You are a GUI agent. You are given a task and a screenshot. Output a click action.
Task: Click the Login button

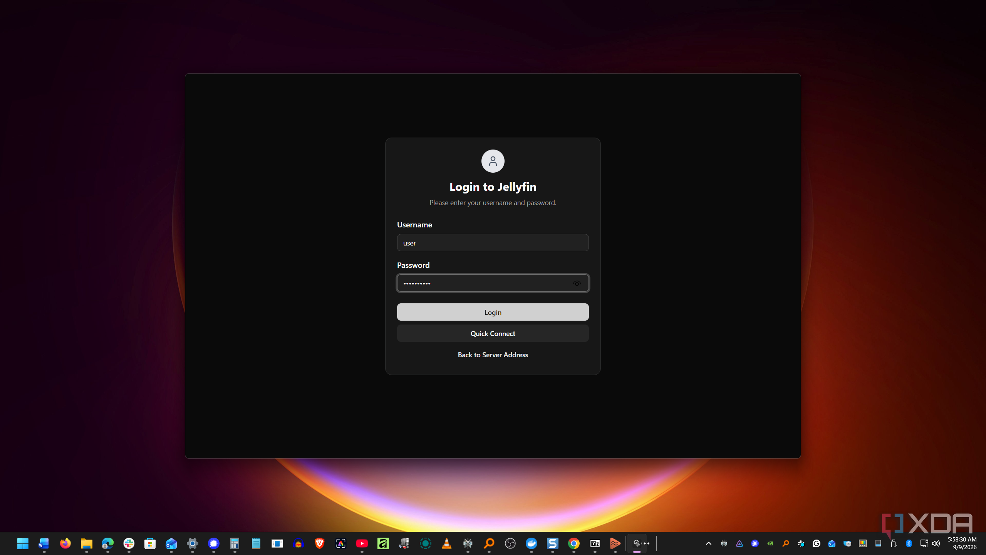[493, 312]
